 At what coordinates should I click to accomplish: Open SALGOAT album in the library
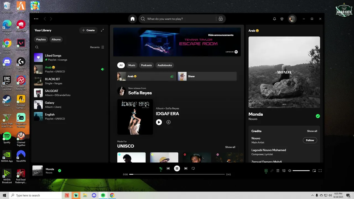[69, 93]
